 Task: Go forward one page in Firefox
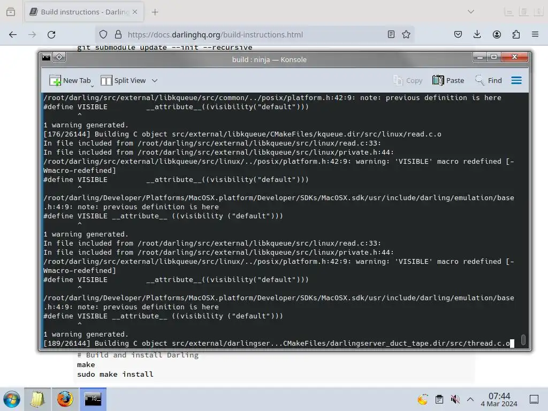pos(32,34)
